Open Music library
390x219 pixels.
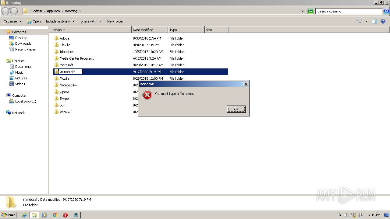click(19, 72)
